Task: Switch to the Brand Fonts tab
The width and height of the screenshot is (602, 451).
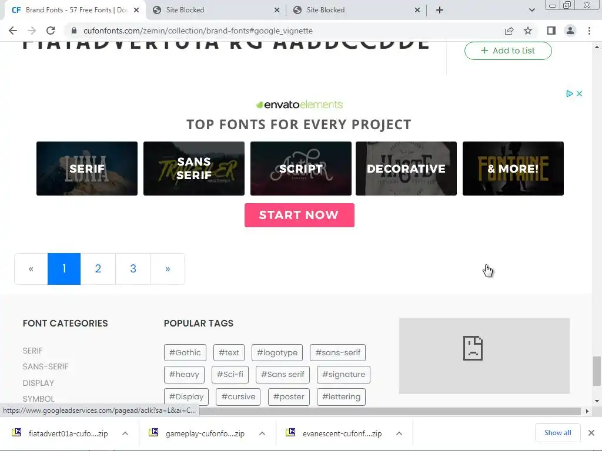Action: tap(75, 10)
